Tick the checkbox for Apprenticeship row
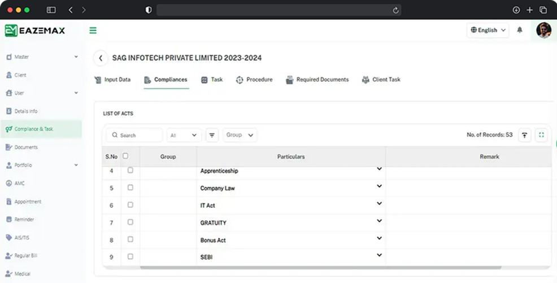 pos(130,170)
